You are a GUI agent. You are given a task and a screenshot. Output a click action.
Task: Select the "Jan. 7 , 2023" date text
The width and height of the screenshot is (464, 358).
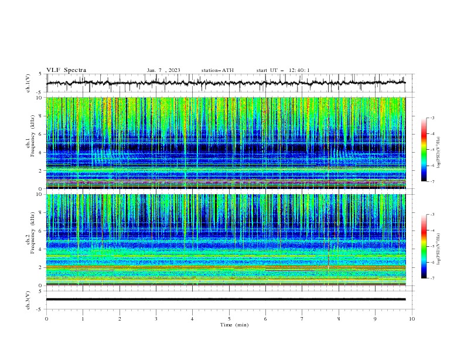coord(163,70)
